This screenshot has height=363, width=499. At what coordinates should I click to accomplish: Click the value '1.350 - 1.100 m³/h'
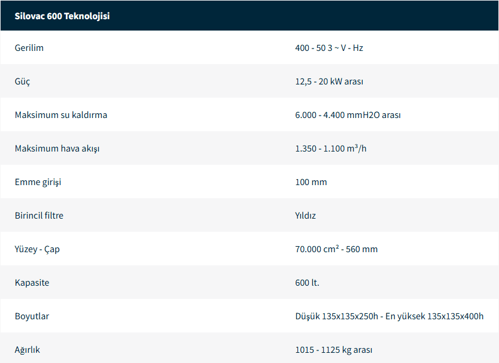pos(331,149)
